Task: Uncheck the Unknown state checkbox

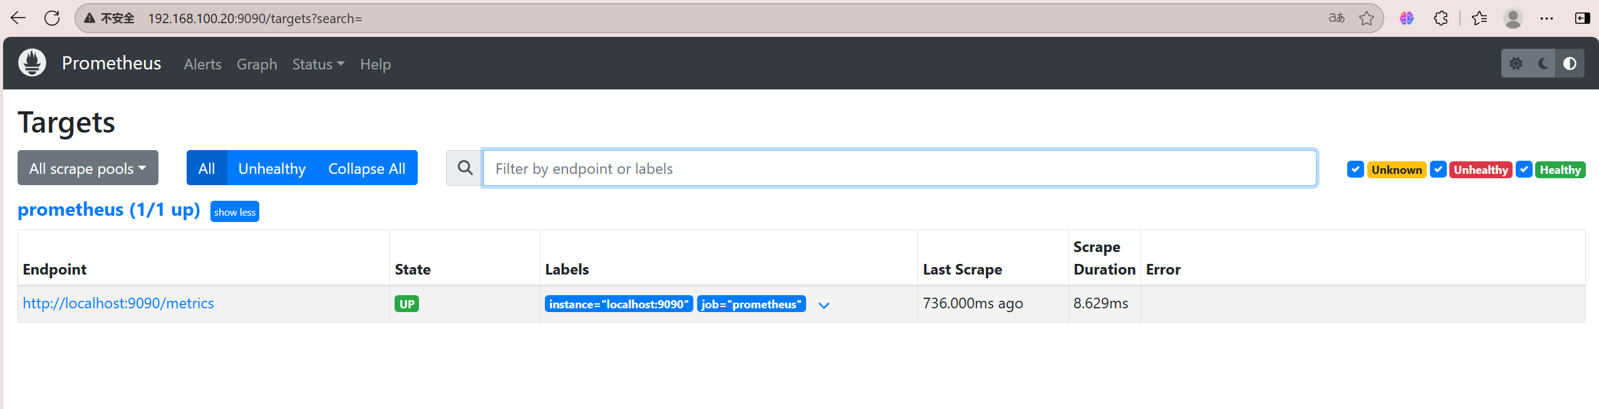Action: coord(1355,169)
